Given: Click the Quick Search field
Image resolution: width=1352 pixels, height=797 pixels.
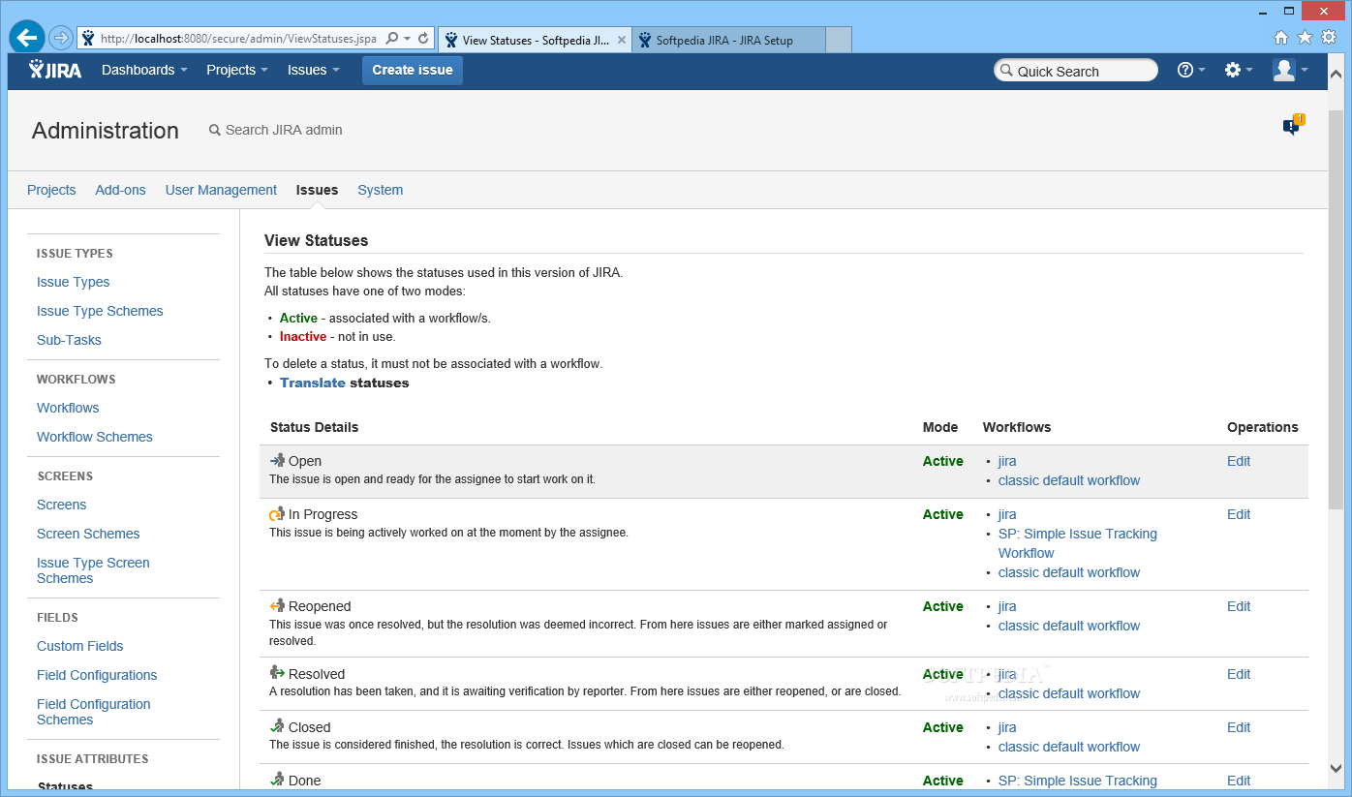Looking at the screenshot, I should [1076, 71].
